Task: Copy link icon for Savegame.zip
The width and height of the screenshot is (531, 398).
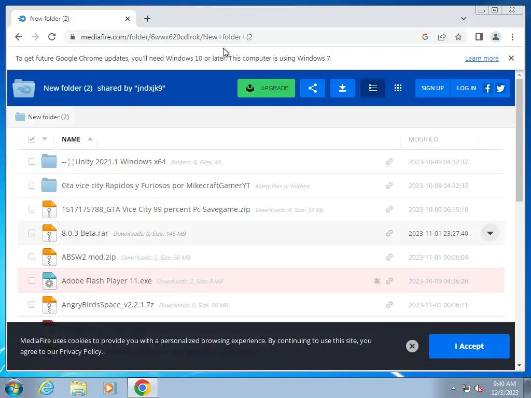Action: point(389,209)
